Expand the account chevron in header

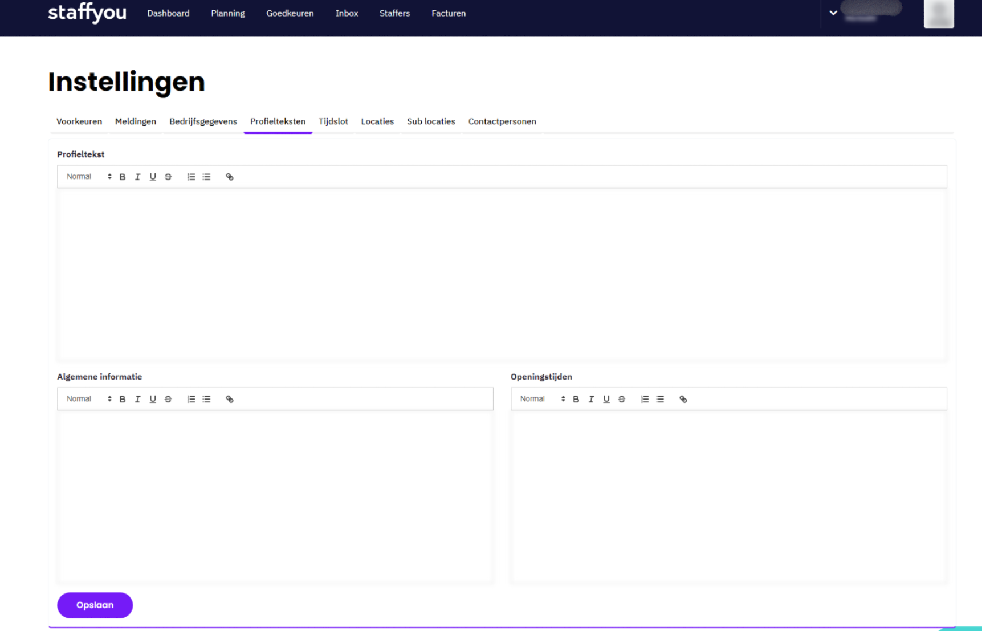click(x=833, y=13)
